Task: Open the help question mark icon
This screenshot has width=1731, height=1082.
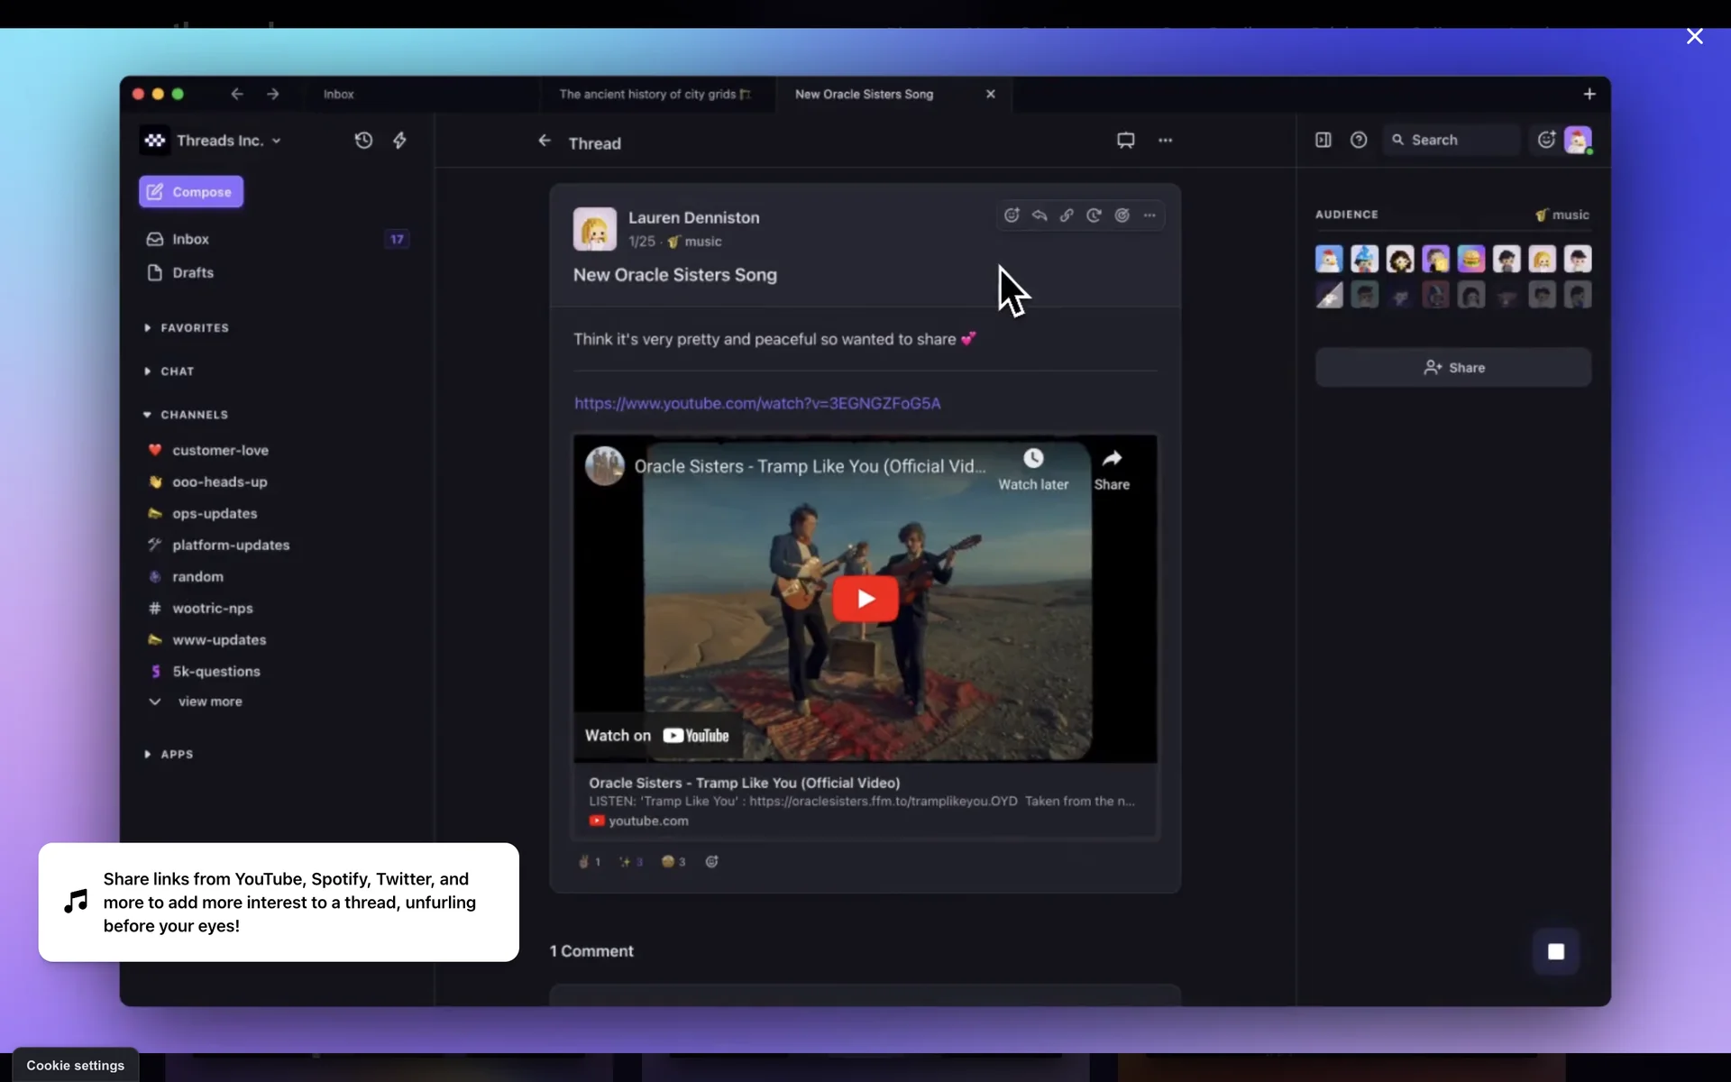Action: point(1359,140)
